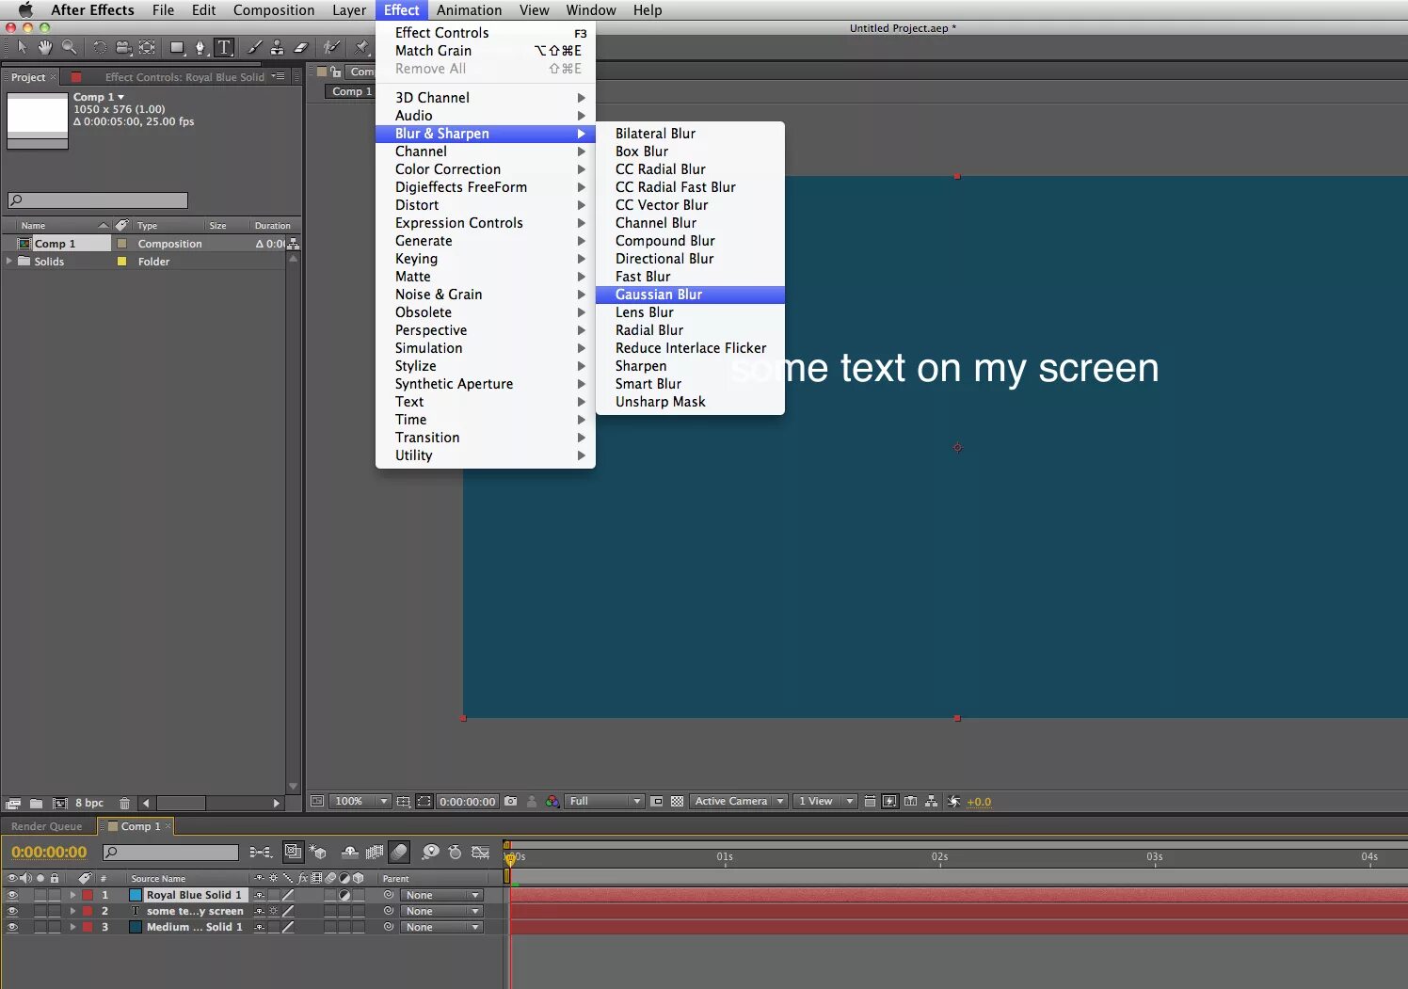Hide the 'some te...y screen' text layer
This screenshot has height=989, width=1408.
pyautogui.click(x=12, y=911)
